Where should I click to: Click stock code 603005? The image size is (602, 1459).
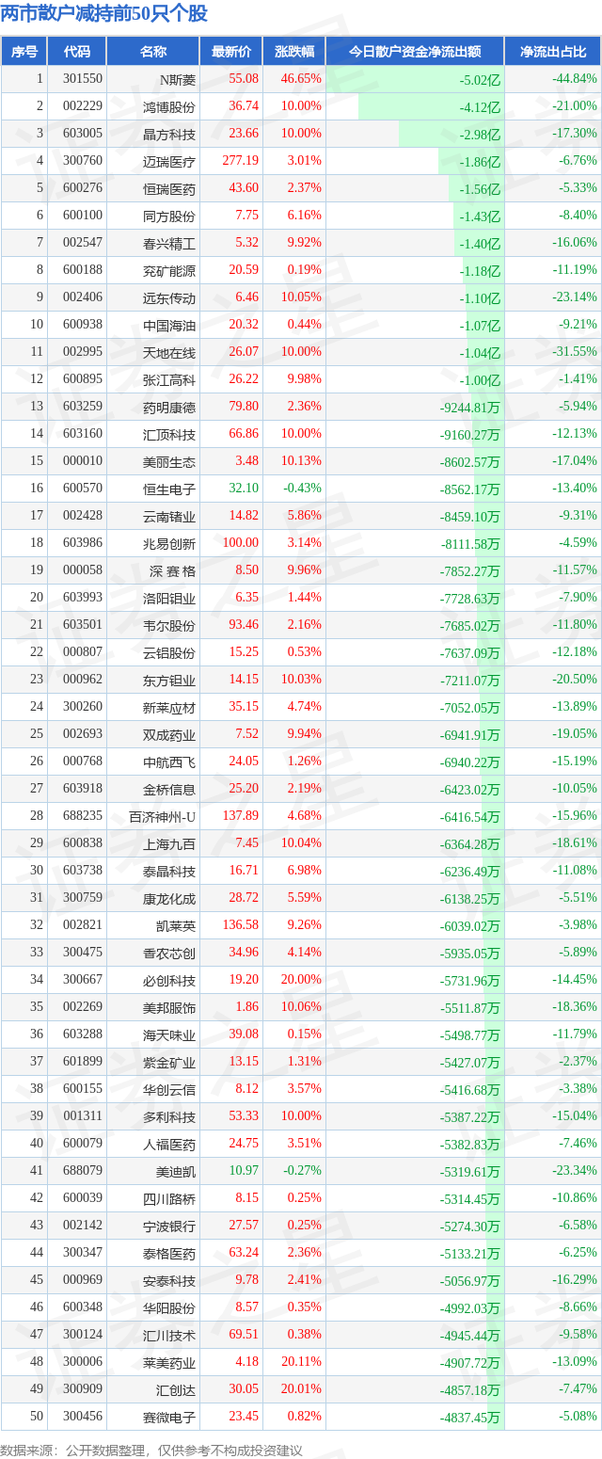pyautogui.click(x=83, y=134)
